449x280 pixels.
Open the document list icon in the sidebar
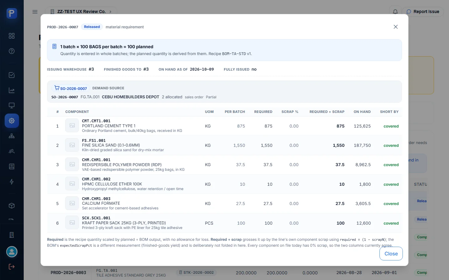(x=12, y=166)
